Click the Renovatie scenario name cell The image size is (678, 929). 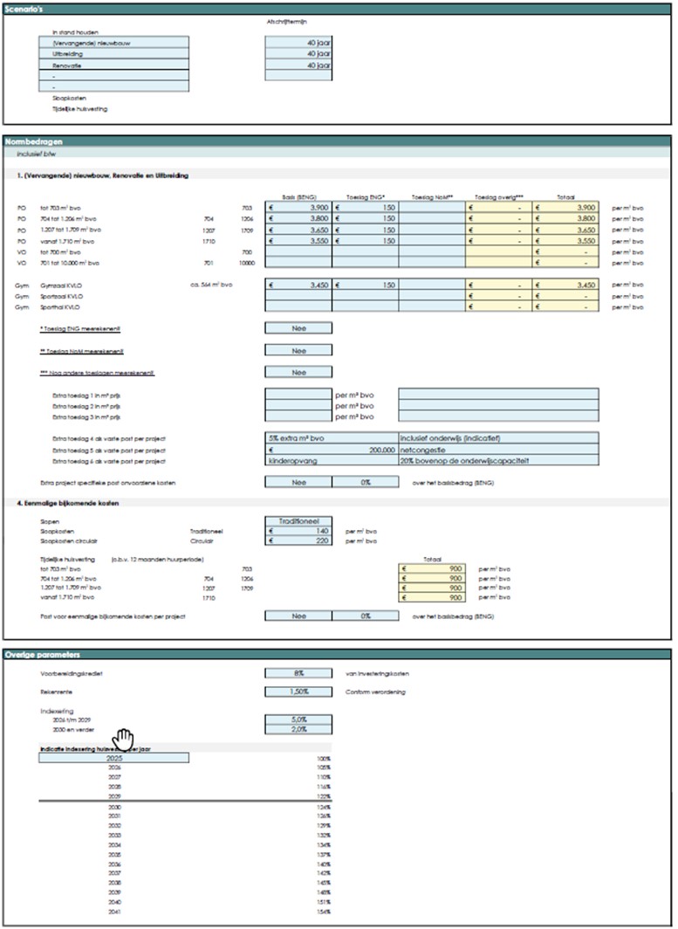(114, 65)
